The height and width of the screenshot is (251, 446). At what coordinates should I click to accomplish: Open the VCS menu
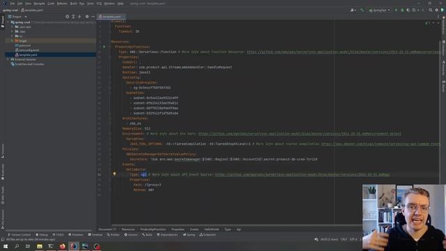pyautogui.click(x=99, y=3)
